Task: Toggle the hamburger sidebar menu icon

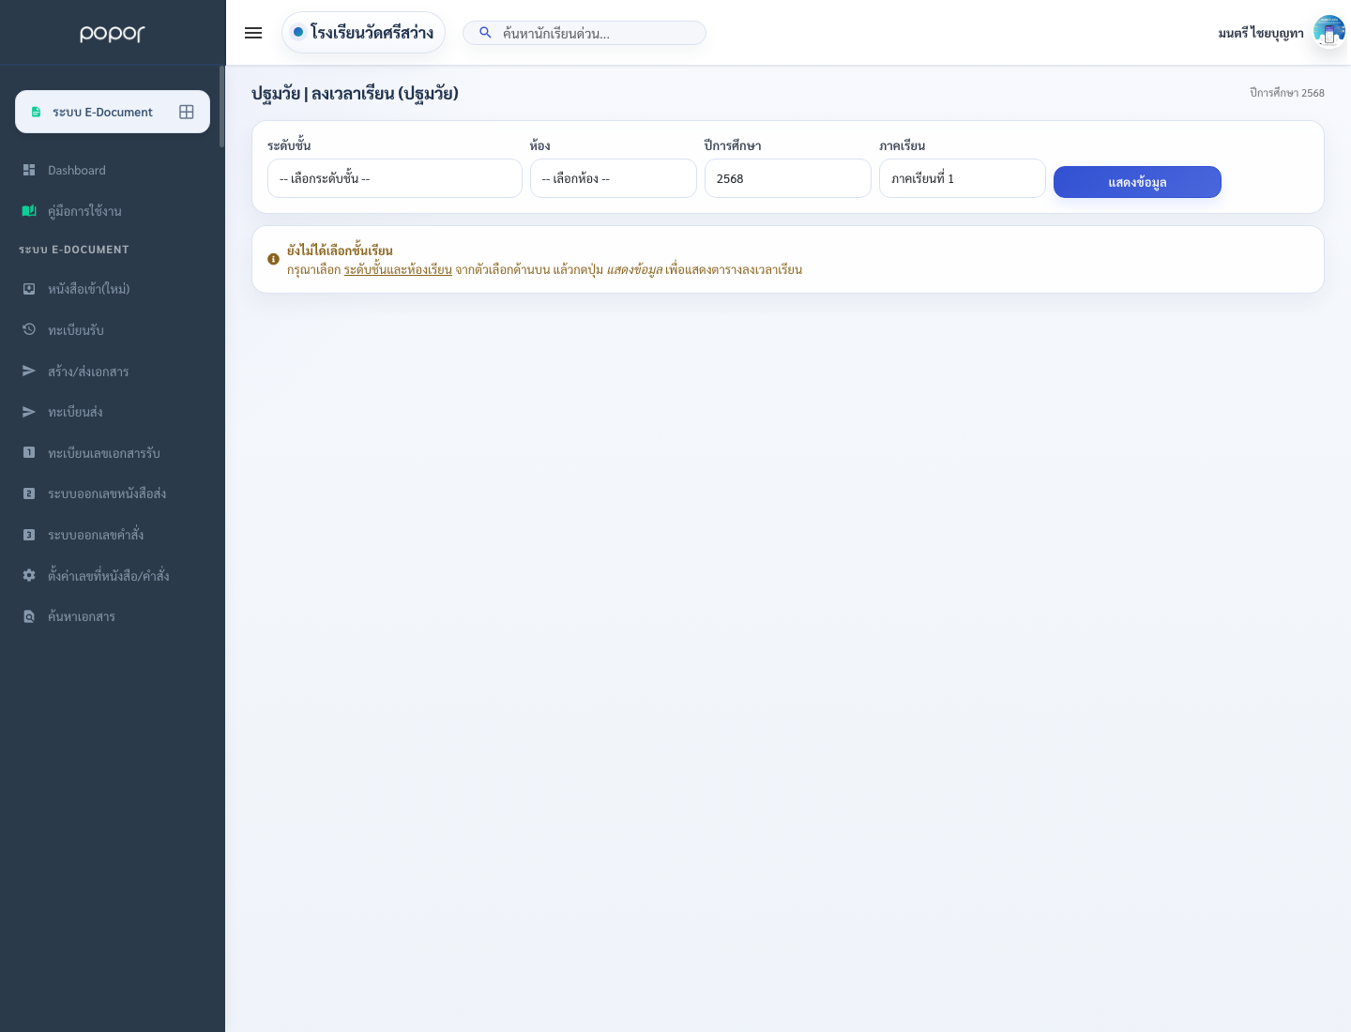Action: (253, 33)
